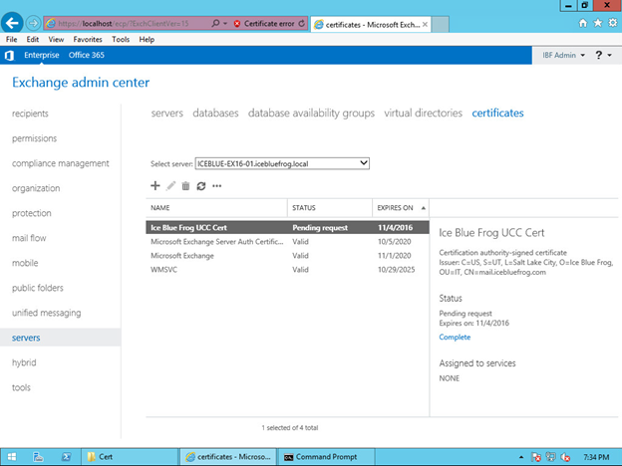Click the volume tray icon

click(x=565, y=457)
